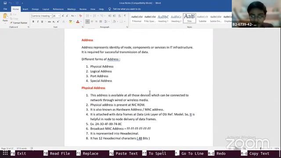Open the Paragraph group dialog launcher
The height and width of the screenshot is (158, 281).
pyautogui.click(x=127, y=27)
